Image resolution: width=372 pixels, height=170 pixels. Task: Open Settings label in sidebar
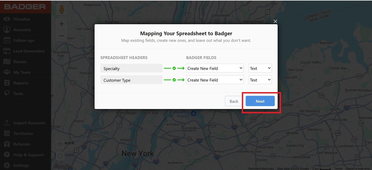tap(21, 165)
